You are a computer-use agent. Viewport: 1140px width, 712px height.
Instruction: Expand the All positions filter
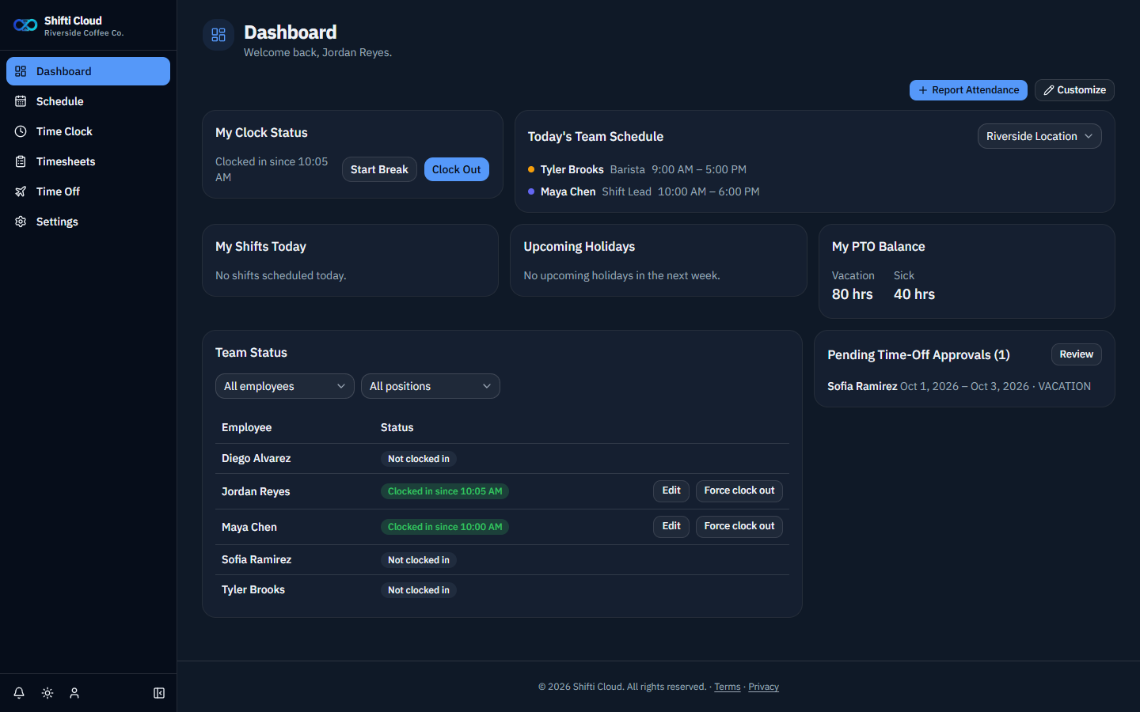tap(431, 386)
